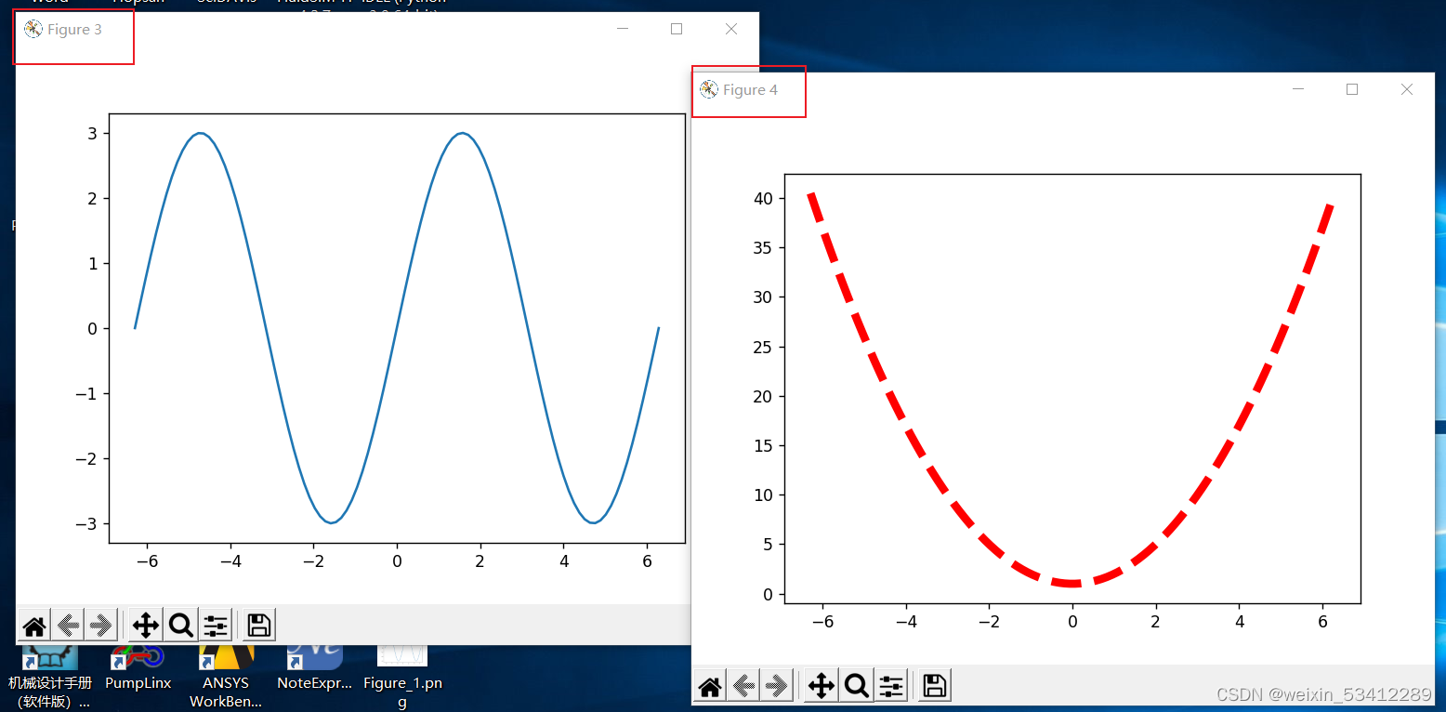This screenshot has height=712, width=1446.
Task: Click the matplotlib icon in Figure 4 title bar
Action: 709,89
